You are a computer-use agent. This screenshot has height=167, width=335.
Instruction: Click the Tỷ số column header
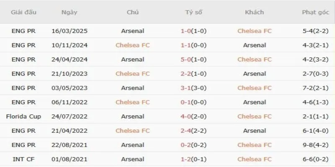click(193, 12)
